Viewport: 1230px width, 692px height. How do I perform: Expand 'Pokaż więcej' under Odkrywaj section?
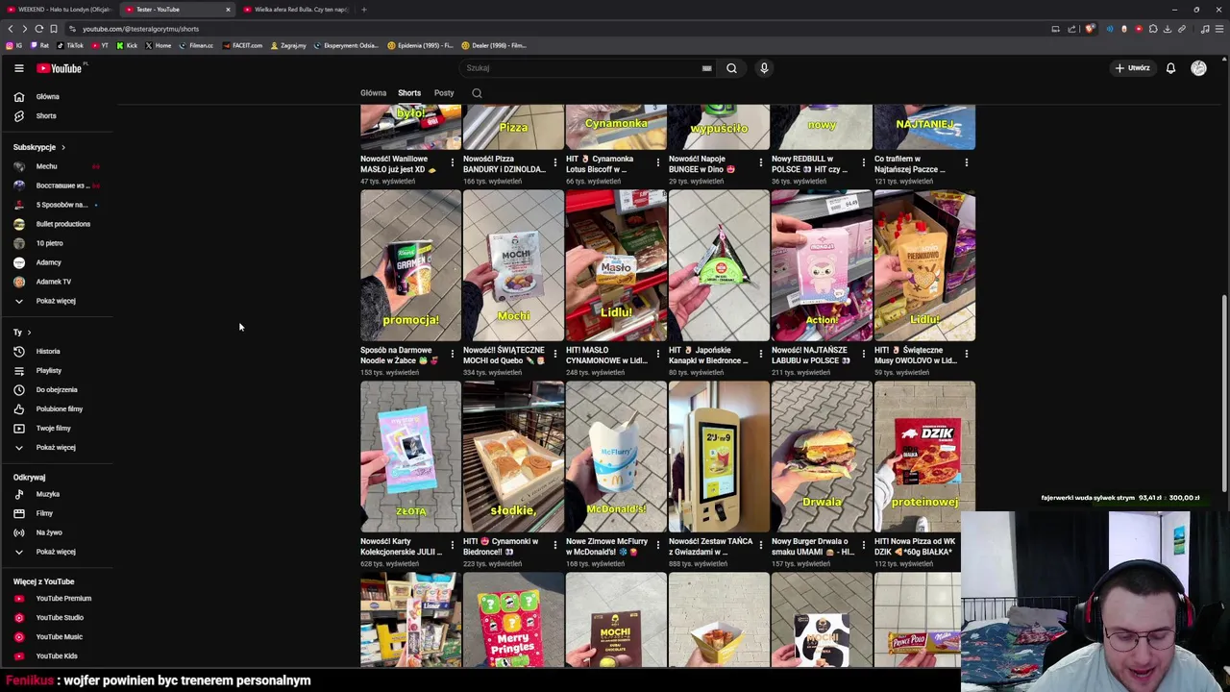pyautogui.click(x=57, y=552)
